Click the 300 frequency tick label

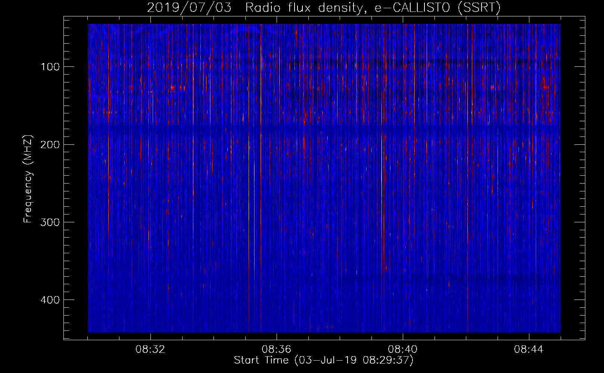click(x=50, y=222)
